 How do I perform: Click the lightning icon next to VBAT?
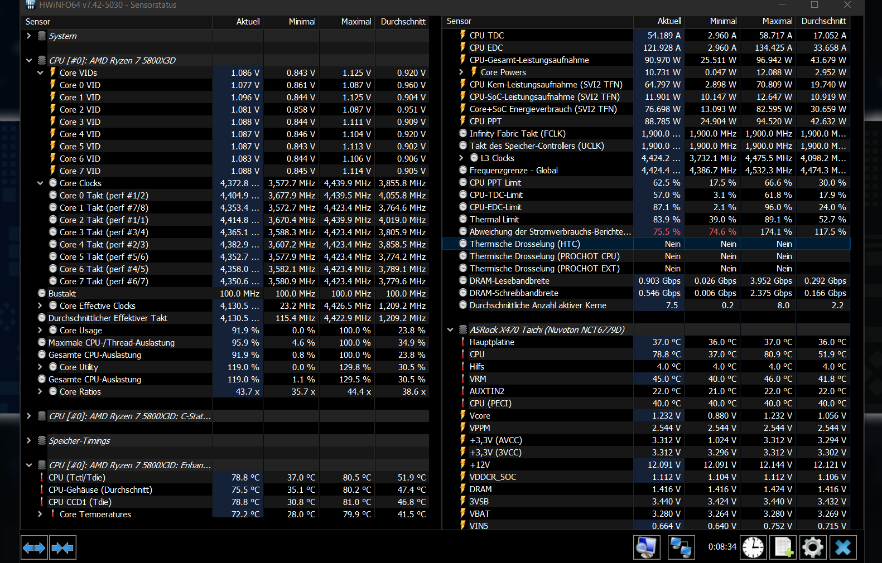tap(462, 513)
